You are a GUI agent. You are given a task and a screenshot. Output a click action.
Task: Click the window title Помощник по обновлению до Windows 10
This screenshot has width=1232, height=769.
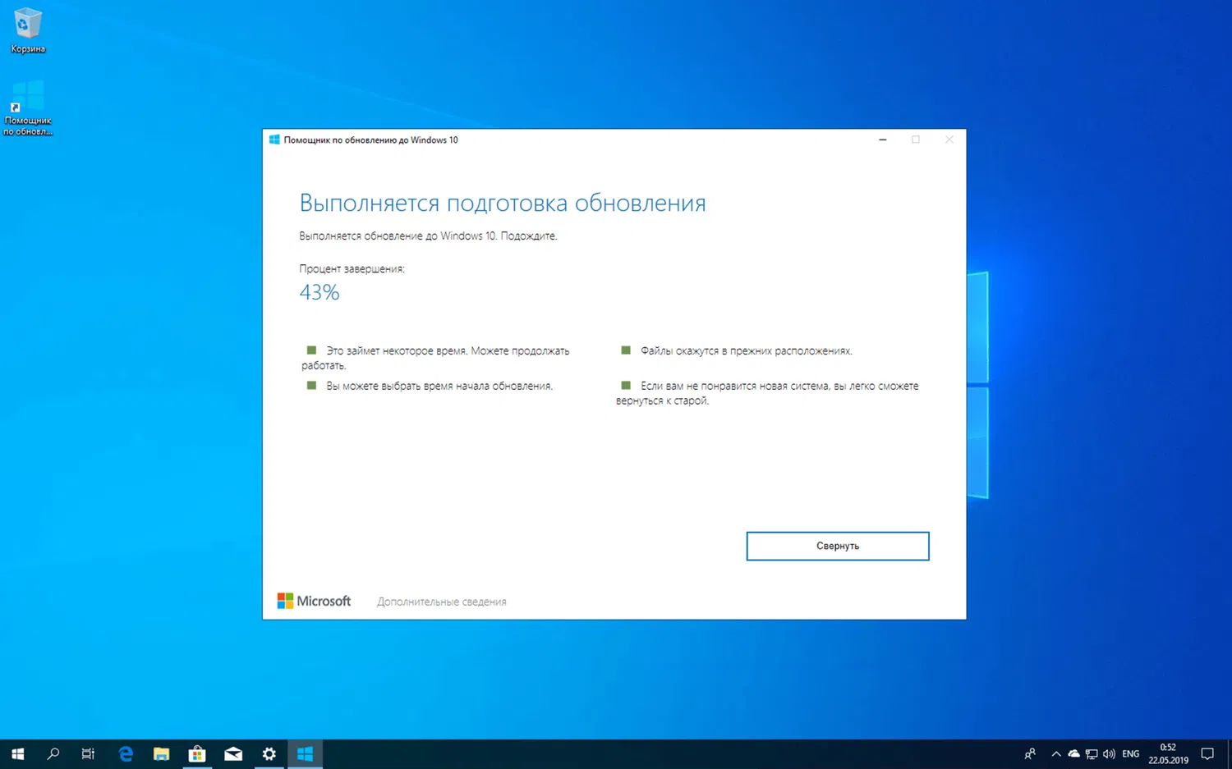point(371,140)
